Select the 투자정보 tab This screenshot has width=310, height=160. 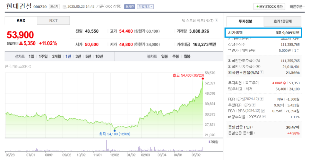coord(245,21)
